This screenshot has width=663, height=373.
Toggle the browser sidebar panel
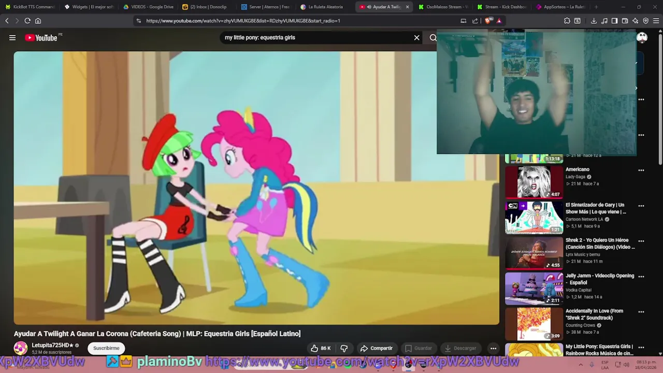[x=614, y=21]
